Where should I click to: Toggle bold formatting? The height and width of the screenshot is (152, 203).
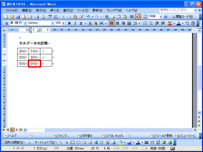coord(69,23)
